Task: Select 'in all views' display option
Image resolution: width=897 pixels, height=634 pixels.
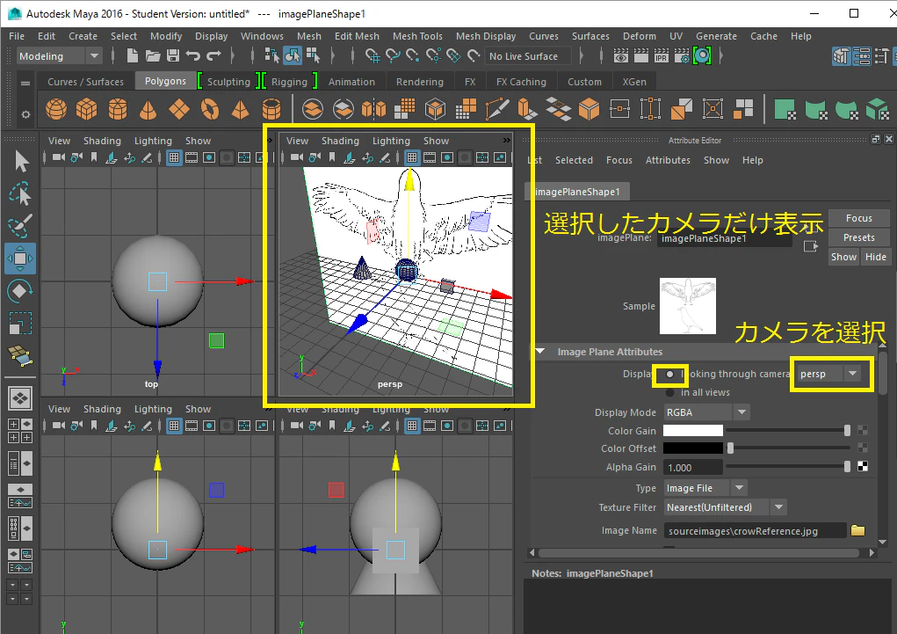Action: point(669,392)
